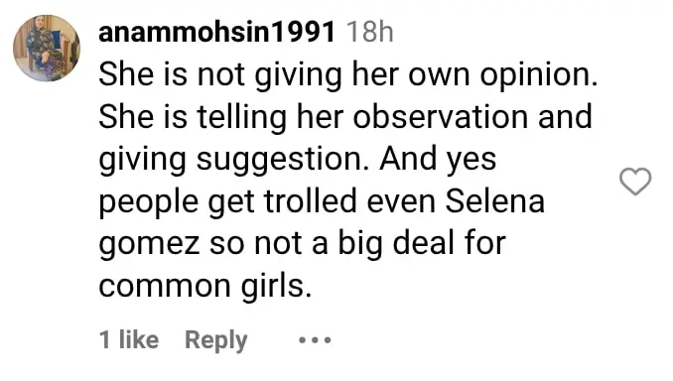
Task: Visit the anammohsin1991 username link
Action: coord(216,32)
